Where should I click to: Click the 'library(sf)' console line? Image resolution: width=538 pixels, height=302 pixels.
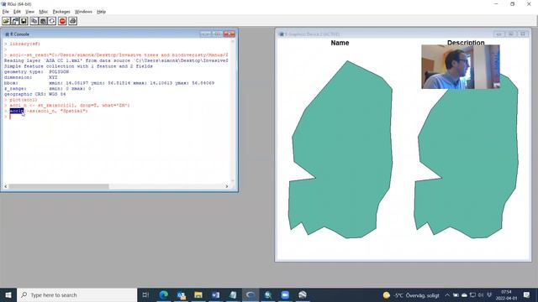click(24, 44)
